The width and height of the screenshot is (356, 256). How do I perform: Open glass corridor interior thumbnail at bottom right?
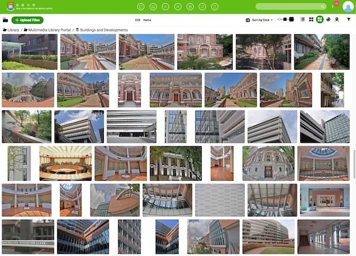click(x=323, y=236)
